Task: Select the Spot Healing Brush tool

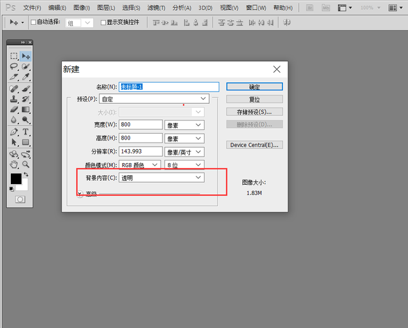Action: [14, 89]
